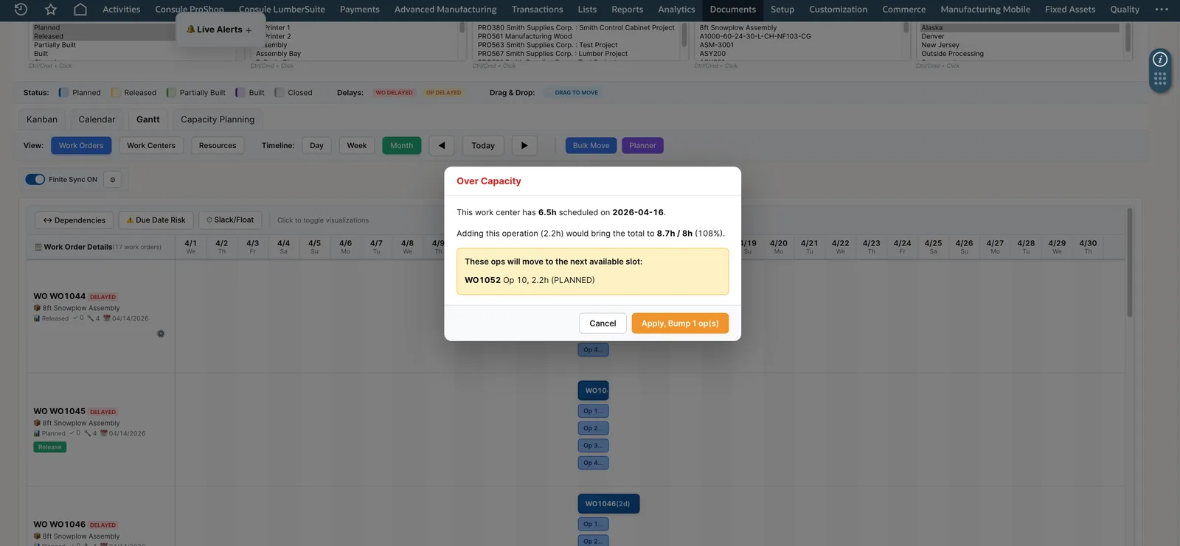Click the location list scrollbar
The image size is (1180, 546).
point(1128,37)
